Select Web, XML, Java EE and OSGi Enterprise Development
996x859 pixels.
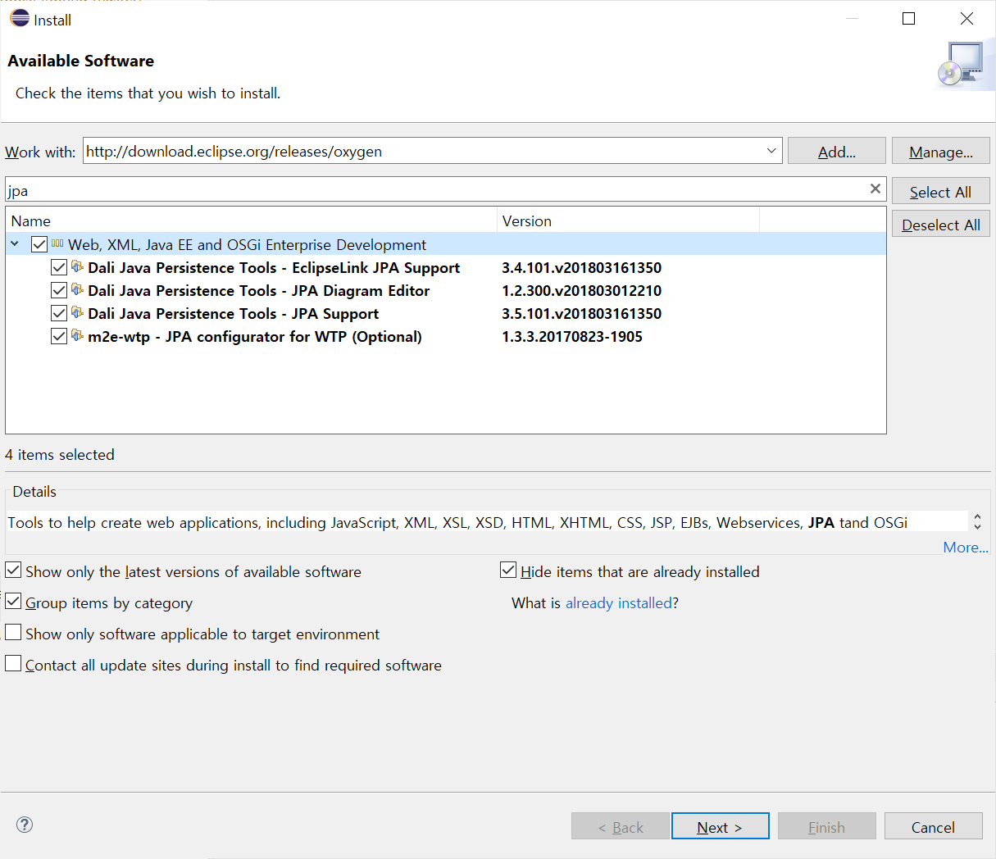247,245
